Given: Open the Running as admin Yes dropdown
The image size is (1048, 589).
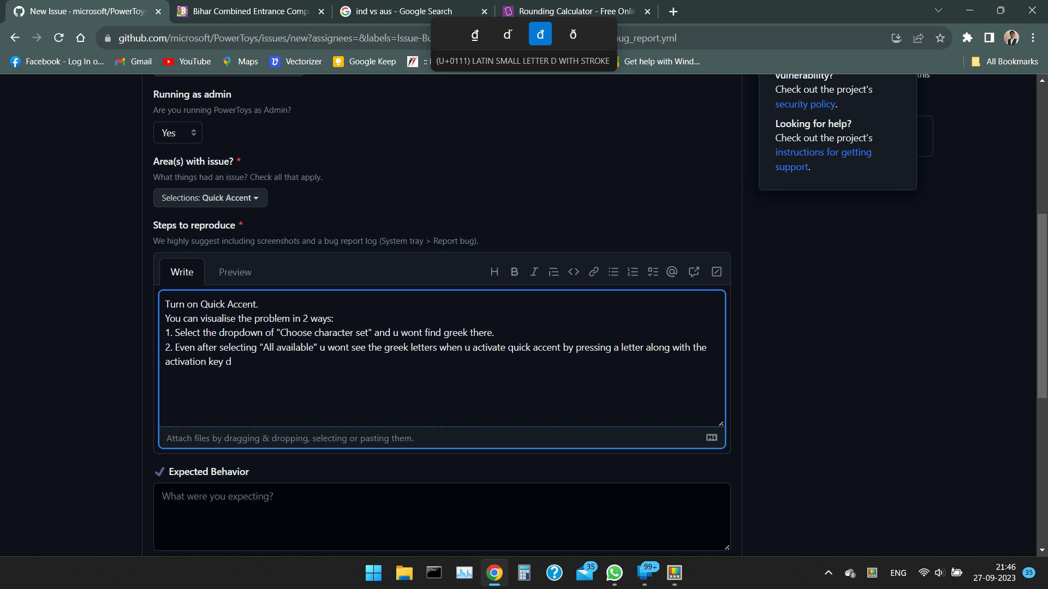Looking at the screenshot, I should [x=177, y=133].
